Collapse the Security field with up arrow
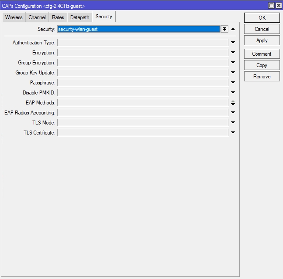Viewport: 283px width, 279px height. click(233, 29)
